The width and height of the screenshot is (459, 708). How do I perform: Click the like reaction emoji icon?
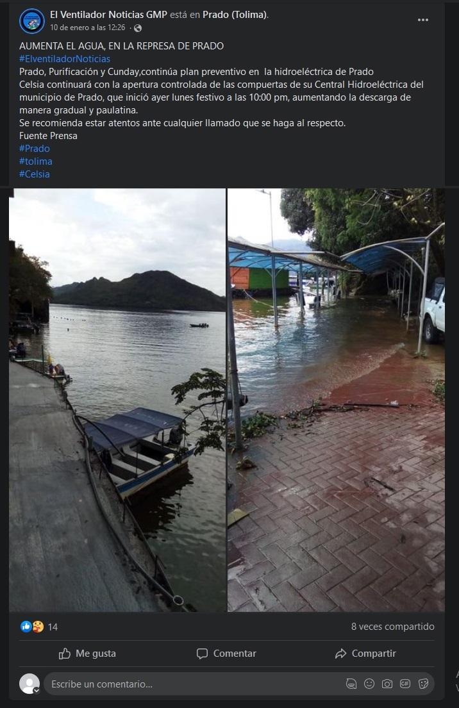pos(26,626)
